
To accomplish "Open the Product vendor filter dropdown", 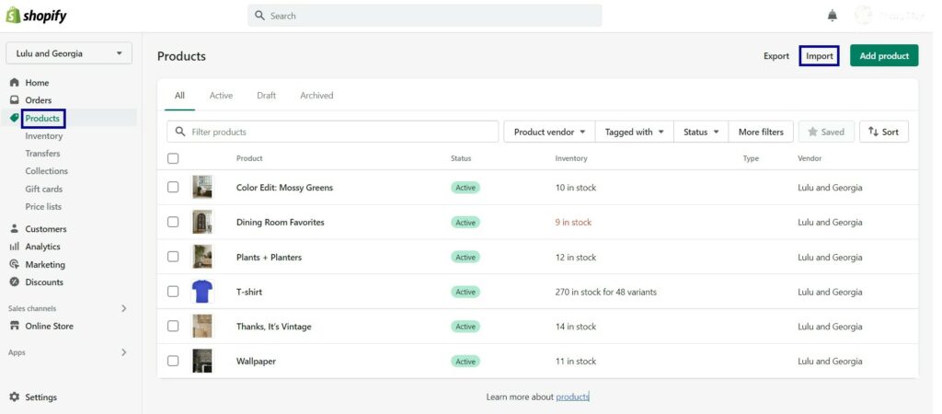I will click(x=549, y=132).
